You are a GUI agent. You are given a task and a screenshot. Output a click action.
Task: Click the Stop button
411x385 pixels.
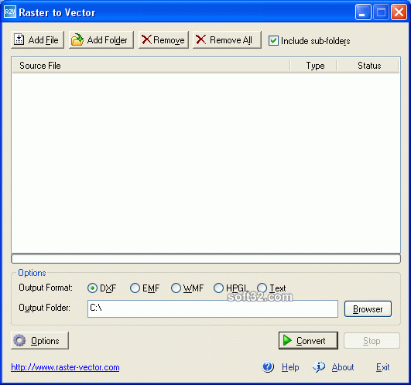(372, 340)
